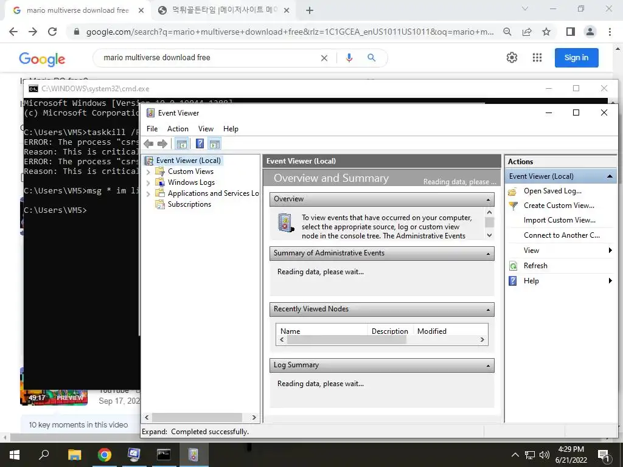This screenshot has height=467, width=623.
Task: Select Windows Logs tree item
Action: [191, 182]
